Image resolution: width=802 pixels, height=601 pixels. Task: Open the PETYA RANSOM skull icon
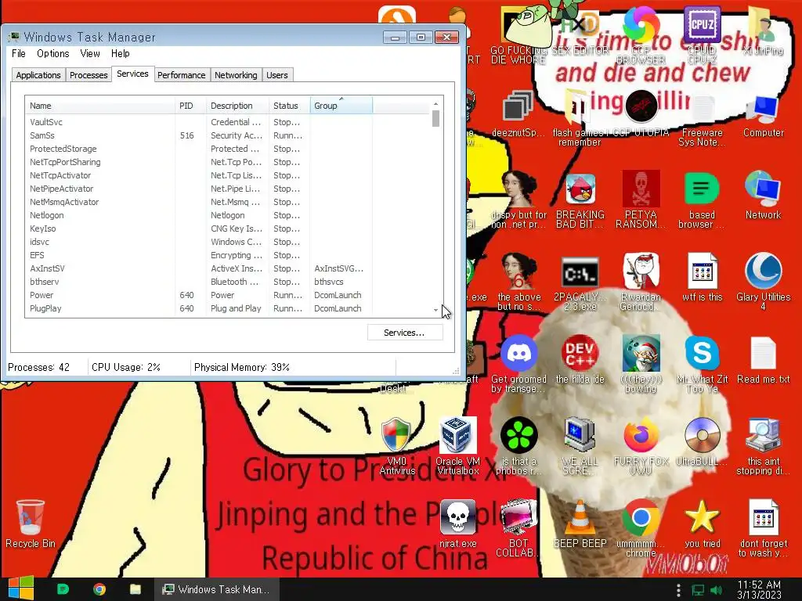click(641, 200)
